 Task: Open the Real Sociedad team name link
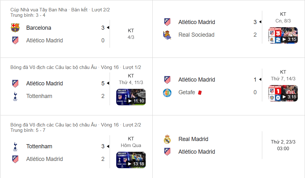[196, 35]
